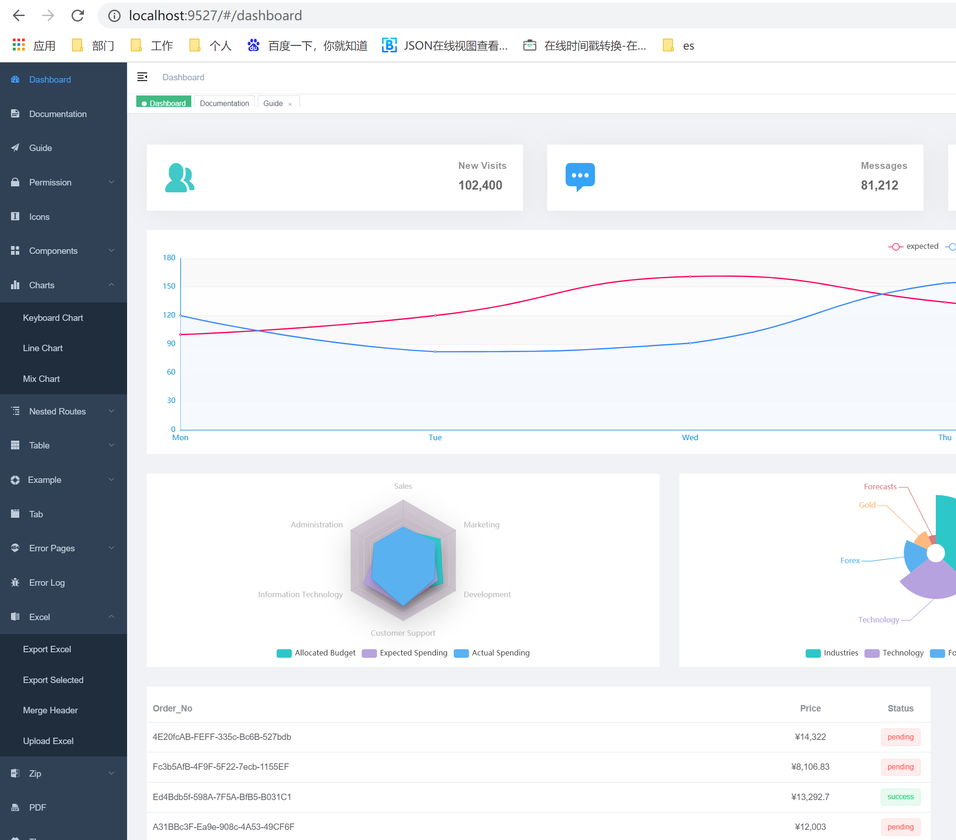Click the blue Forex pie slice

(914, 557)
